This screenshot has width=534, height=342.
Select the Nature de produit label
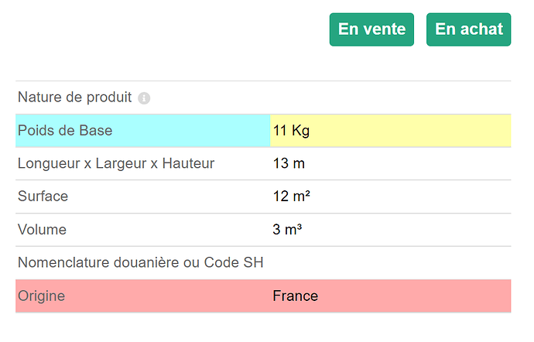(x=74, y=97)
